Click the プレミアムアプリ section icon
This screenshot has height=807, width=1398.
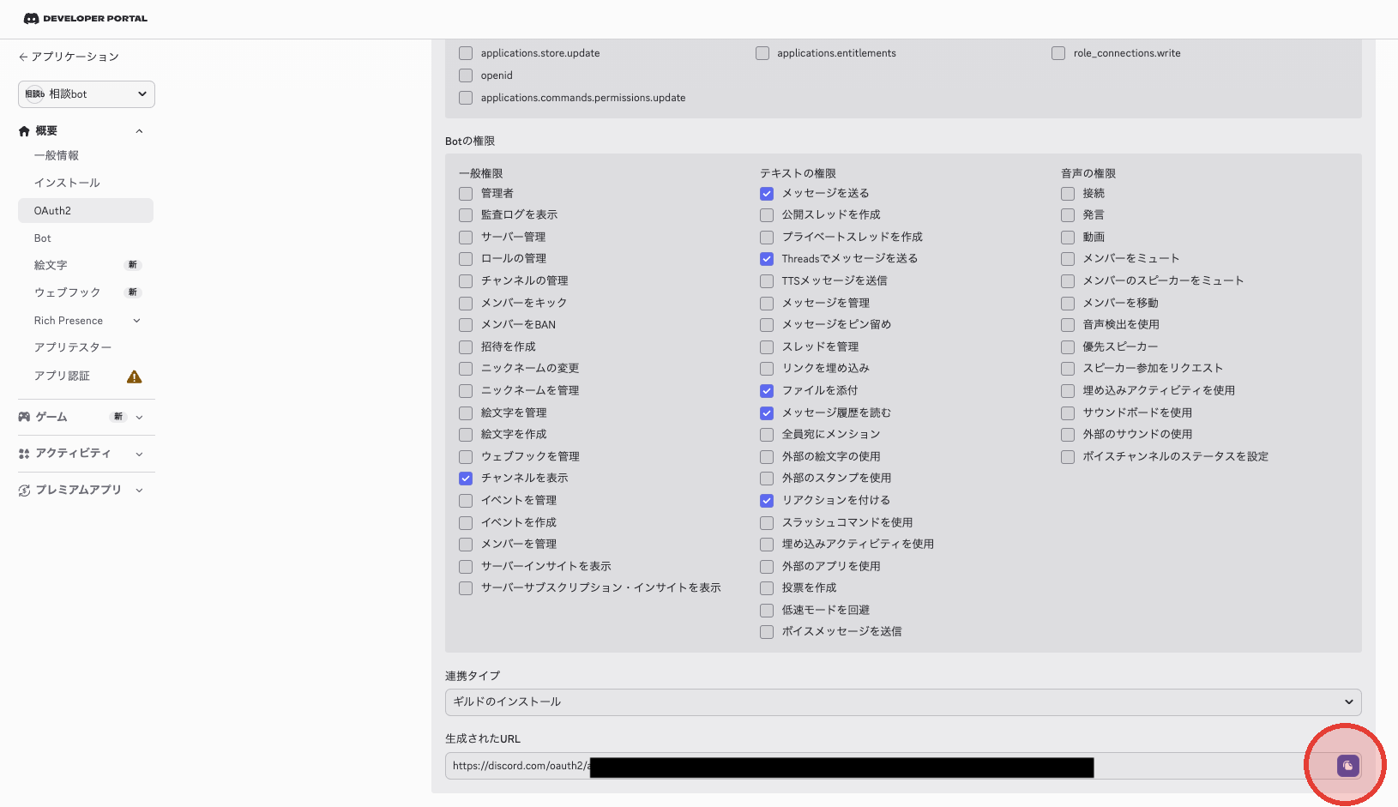pyautogui.click(x=24, y=491)
